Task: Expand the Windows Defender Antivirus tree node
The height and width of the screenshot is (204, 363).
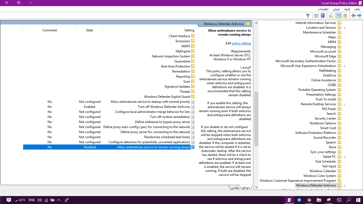Action: coord(344,185)
